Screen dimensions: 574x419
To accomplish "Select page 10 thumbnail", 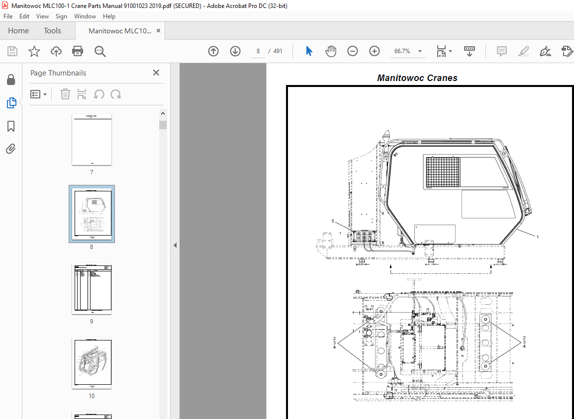I will [92, 363].
